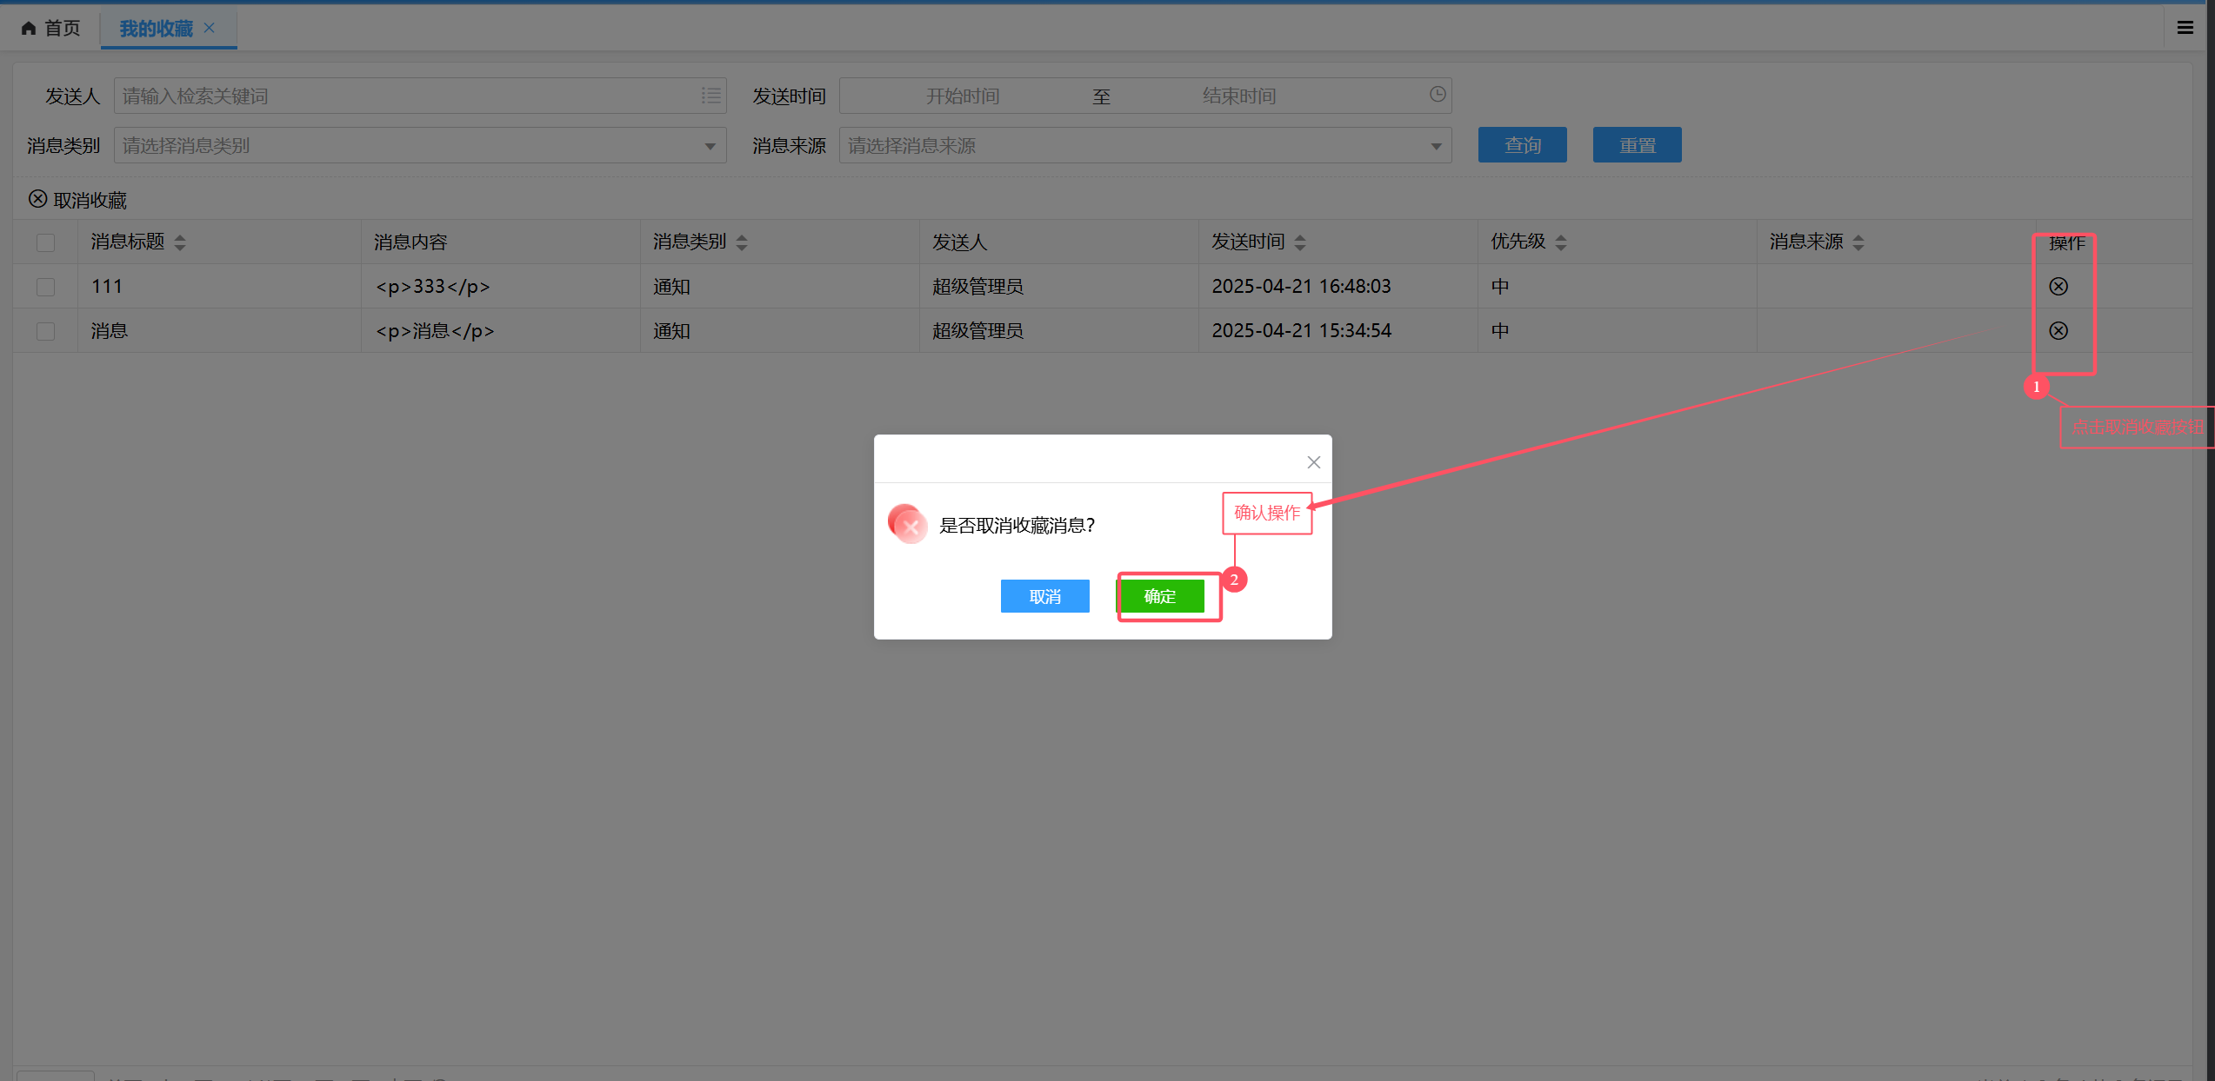Open the hamburger menu at top right
The width and height of the screenshot is (2215, 1081).
2185,28
